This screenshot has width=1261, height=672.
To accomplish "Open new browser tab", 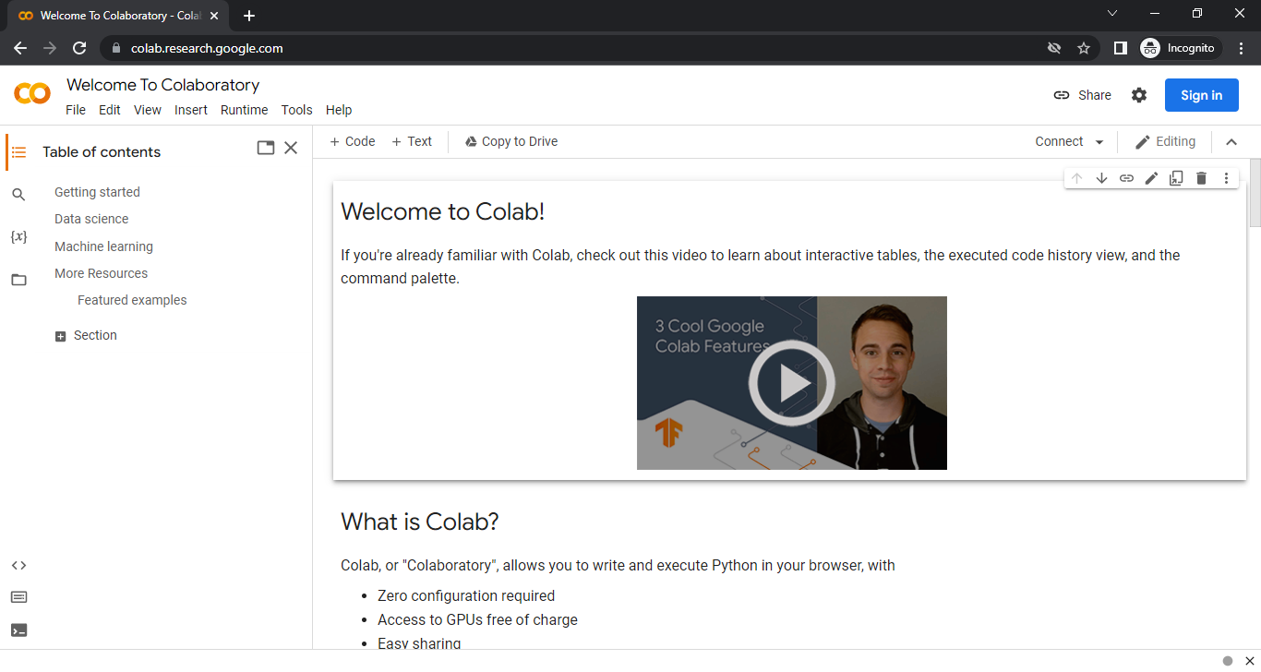I will pos(249,16).
